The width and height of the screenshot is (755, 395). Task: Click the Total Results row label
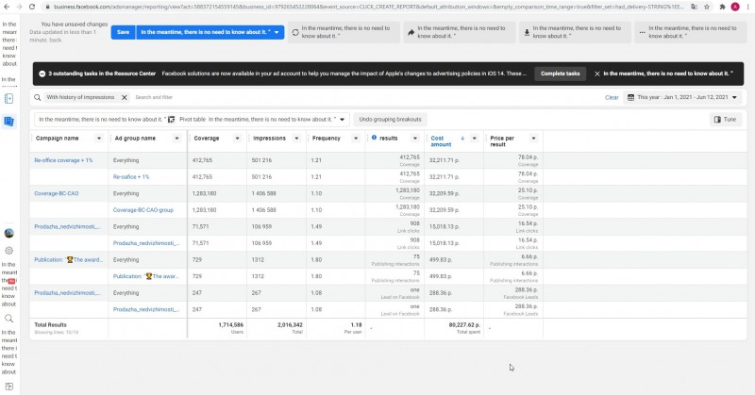(50, 324)
